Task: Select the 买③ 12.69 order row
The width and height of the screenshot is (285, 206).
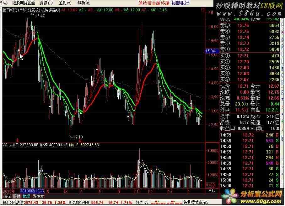Action: (250, 68)
